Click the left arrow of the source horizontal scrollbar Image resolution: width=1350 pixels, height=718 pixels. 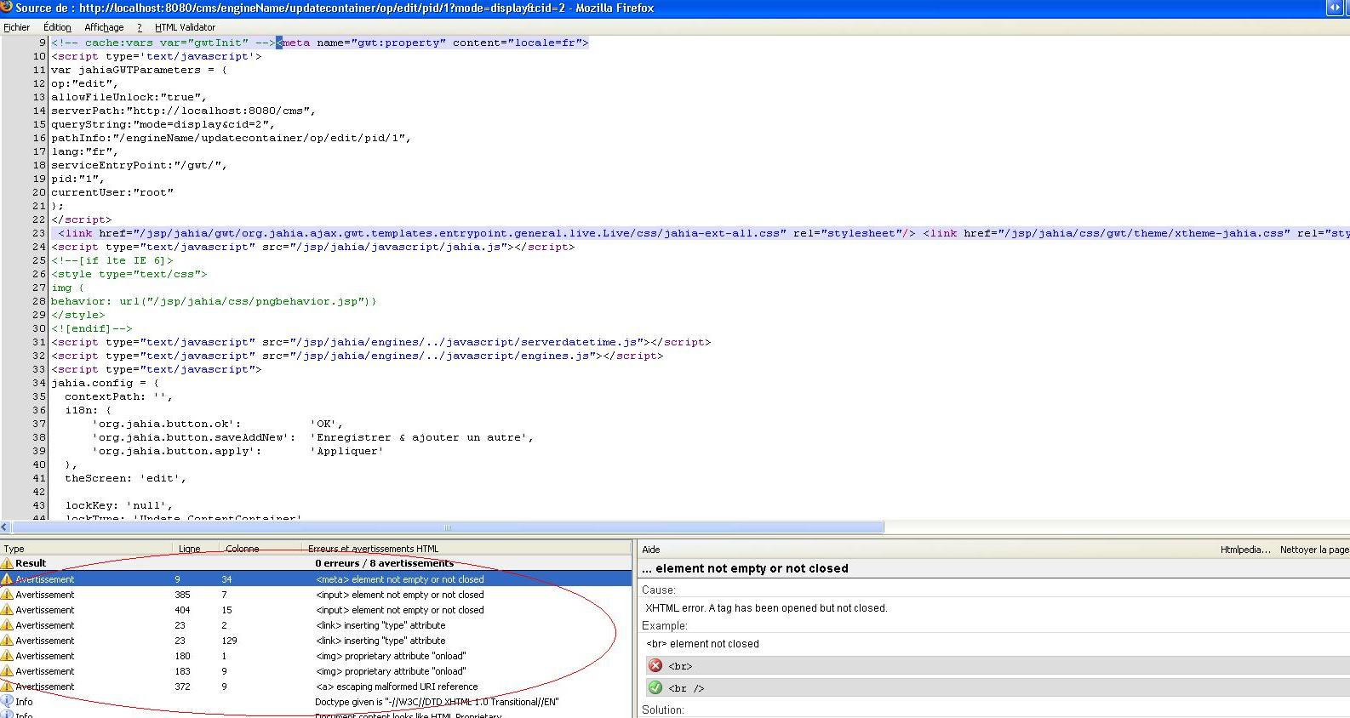coord(5,527)
